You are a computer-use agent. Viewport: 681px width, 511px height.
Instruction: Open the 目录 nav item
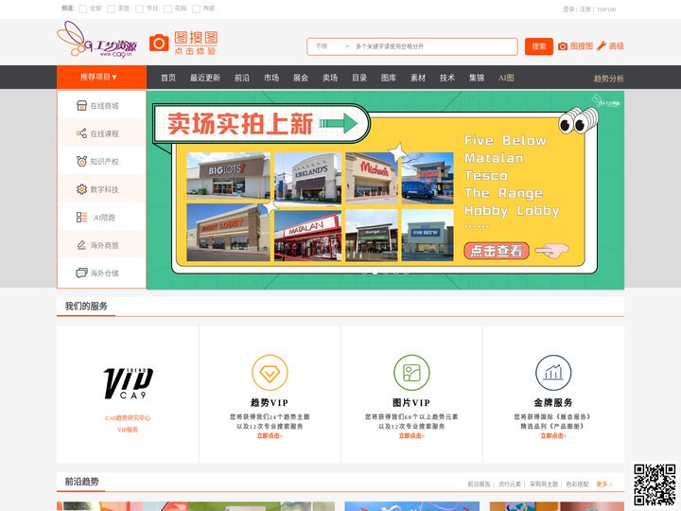click(359, 78)
